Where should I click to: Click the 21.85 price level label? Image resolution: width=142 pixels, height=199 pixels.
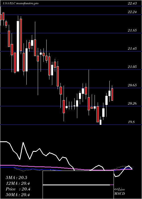point(132,30)
